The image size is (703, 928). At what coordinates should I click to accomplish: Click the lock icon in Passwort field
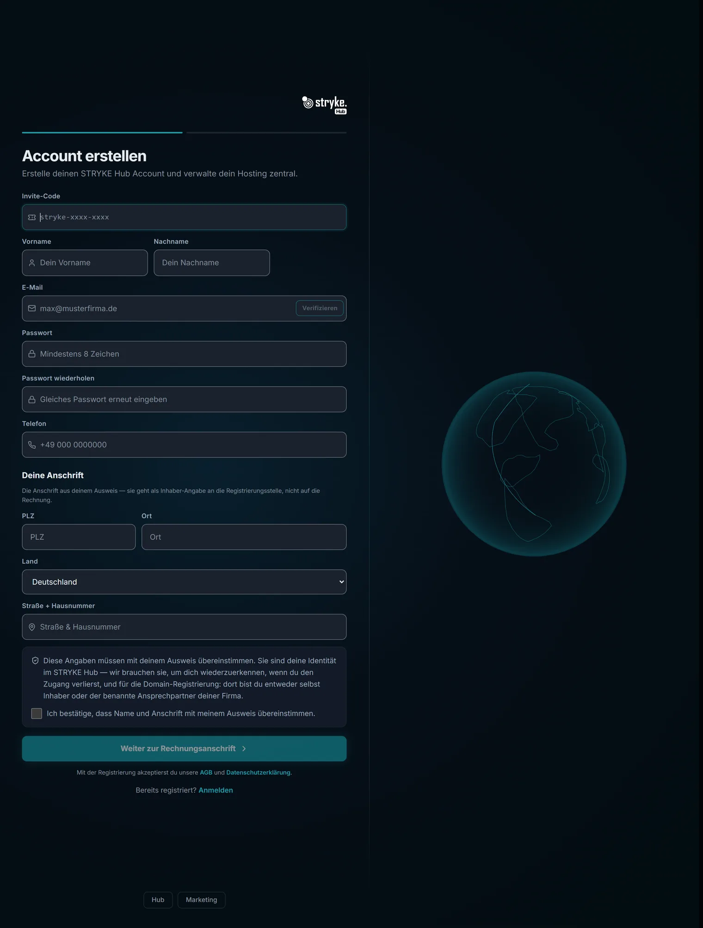click(32, 354)
